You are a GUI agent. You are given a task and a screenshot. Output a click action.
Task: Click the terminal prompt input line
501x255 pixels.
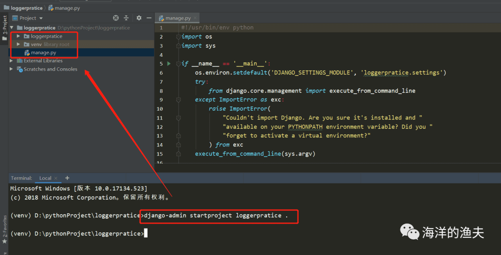click(x=79, y=233)
